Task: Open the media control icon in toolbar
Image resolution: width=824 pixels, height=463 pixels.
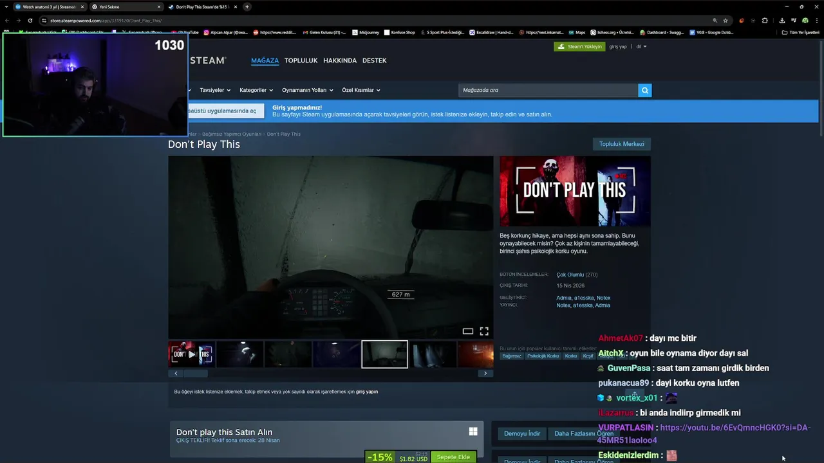Action: coord(794,21)
